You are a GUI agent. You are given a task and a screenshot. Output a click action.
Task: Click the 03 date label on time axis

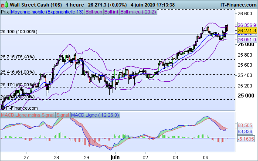click(176, 158)
